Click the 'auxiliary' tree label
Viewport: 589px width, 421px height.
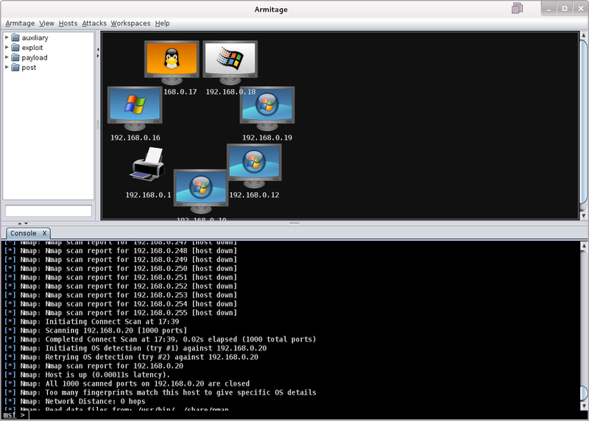(x=35, y=38)
